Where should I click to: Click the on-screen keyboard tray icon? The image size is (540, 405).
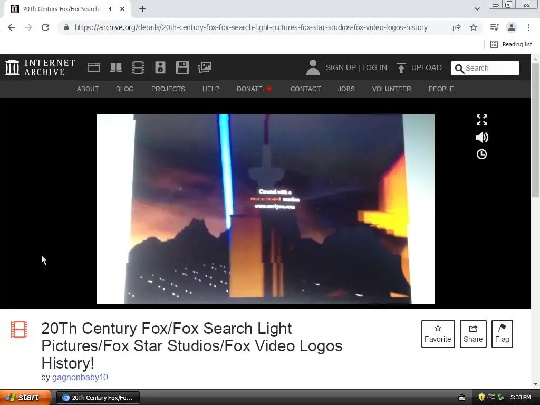pyautogui.click(x=462, y=398)
